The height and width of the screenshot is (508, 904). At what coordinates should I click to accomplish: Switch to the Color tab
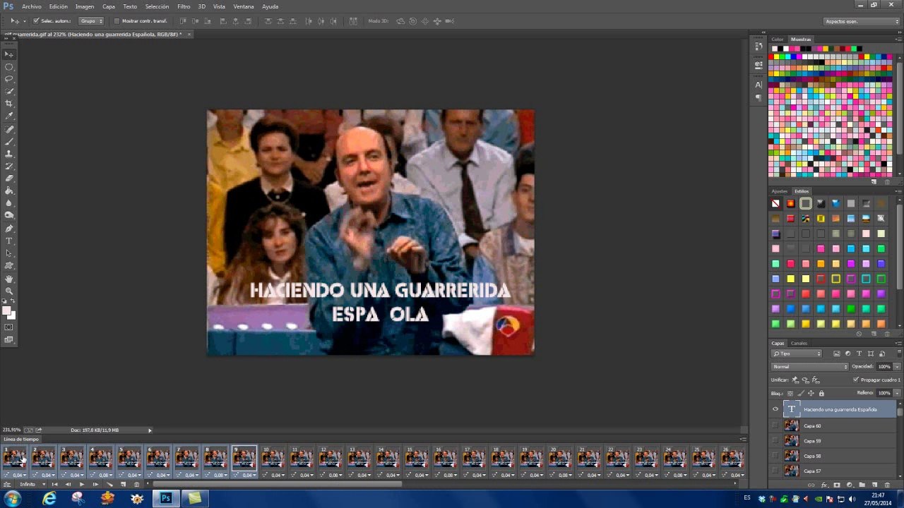(x=778, y=40)
